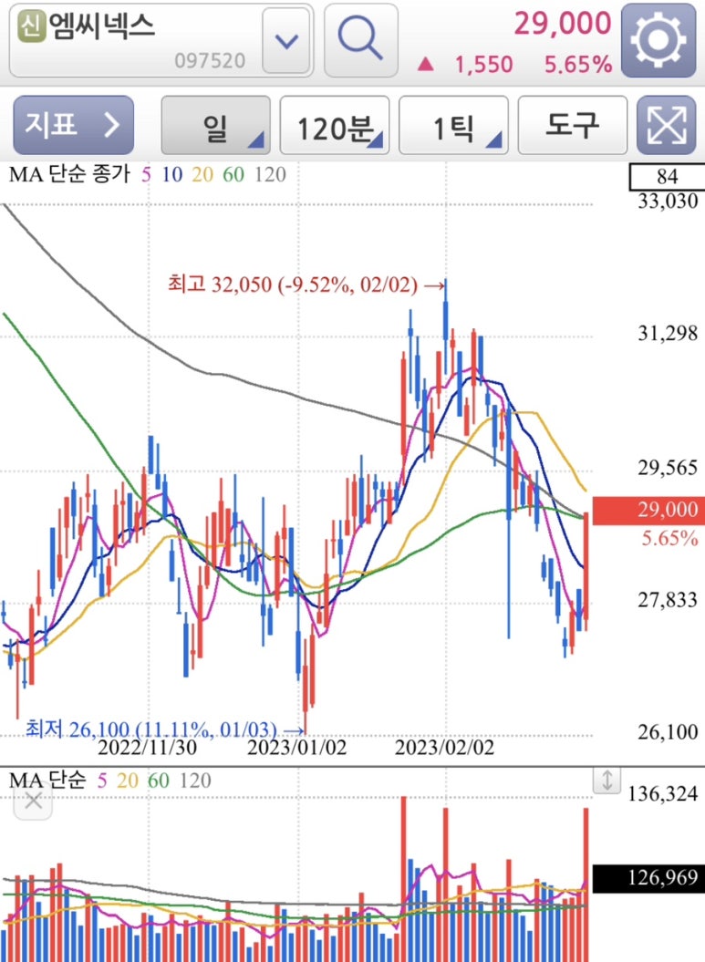The height and width of the screenshot is (962, 705).
Task: Tap the current price 29,000 header
Action: (x=563, y=24)
